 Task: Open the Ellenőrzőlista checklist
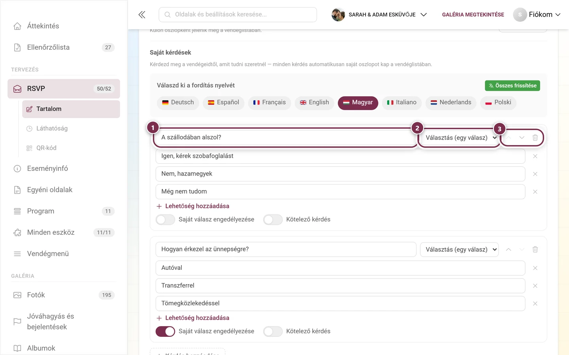64,47
